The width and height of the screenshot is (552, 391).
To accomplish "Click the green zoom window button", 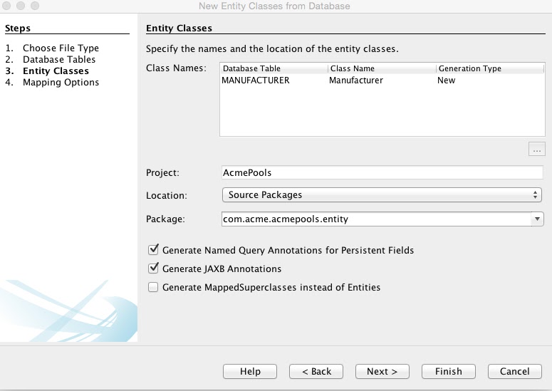I will click(x=34, y=6).
